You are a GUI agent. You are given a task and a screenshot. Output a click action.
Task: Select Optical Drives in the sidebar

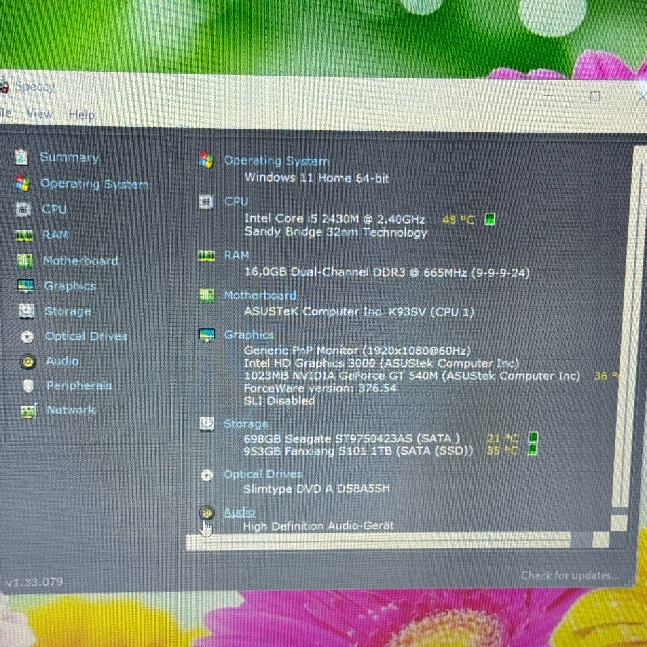click(86, 336)
